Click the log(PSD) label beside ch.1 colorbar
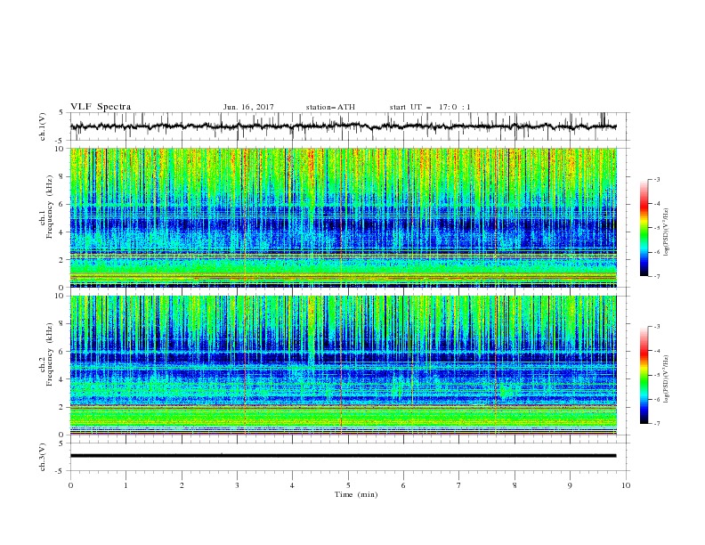The image size is (705, 545). 667,232
